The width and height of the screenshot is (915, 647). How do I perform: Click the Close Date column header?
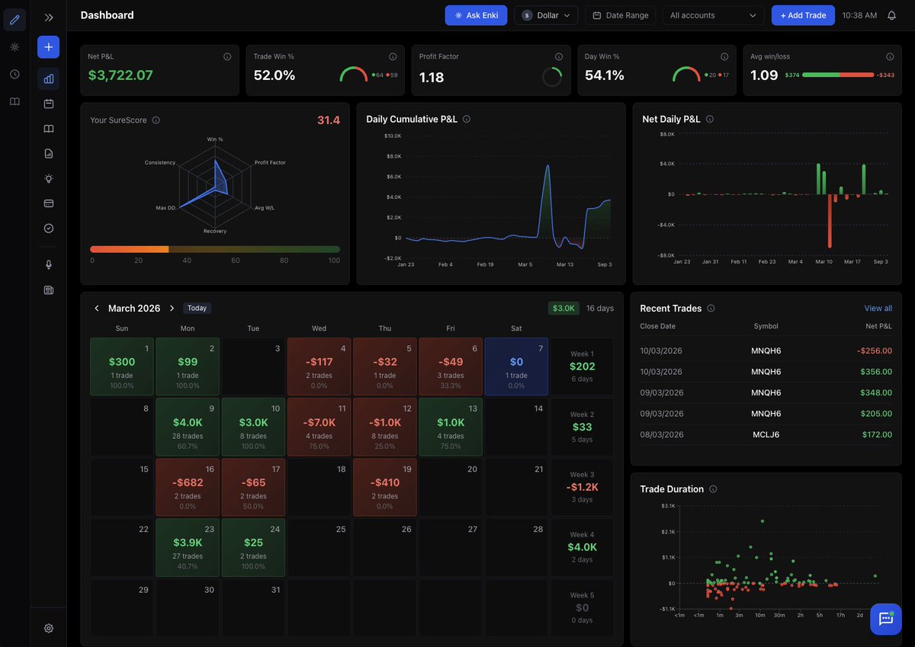pyautogui.click(x=658, y=326)
